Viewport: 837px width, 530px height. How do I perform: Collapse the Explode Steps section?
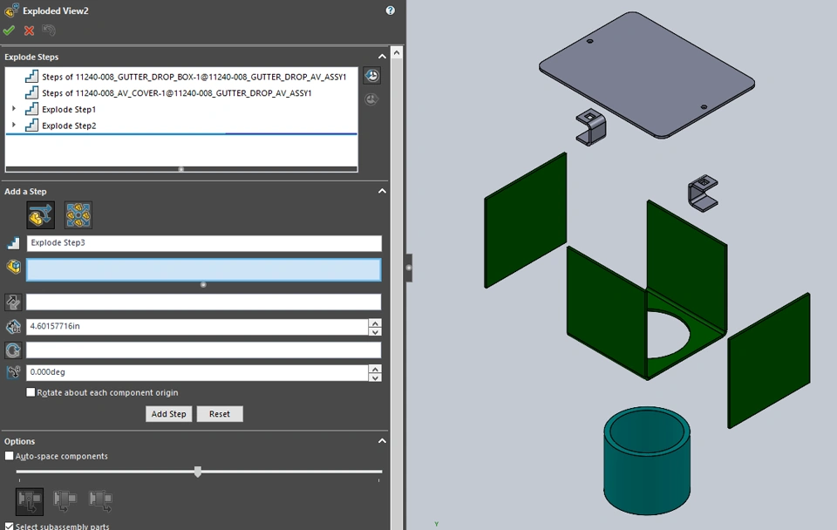tap(382, 57)
